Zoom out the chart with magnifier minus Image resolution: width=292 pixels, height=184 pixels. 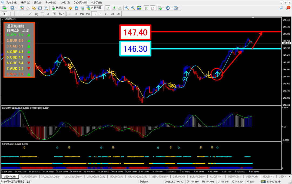[133, 8]
